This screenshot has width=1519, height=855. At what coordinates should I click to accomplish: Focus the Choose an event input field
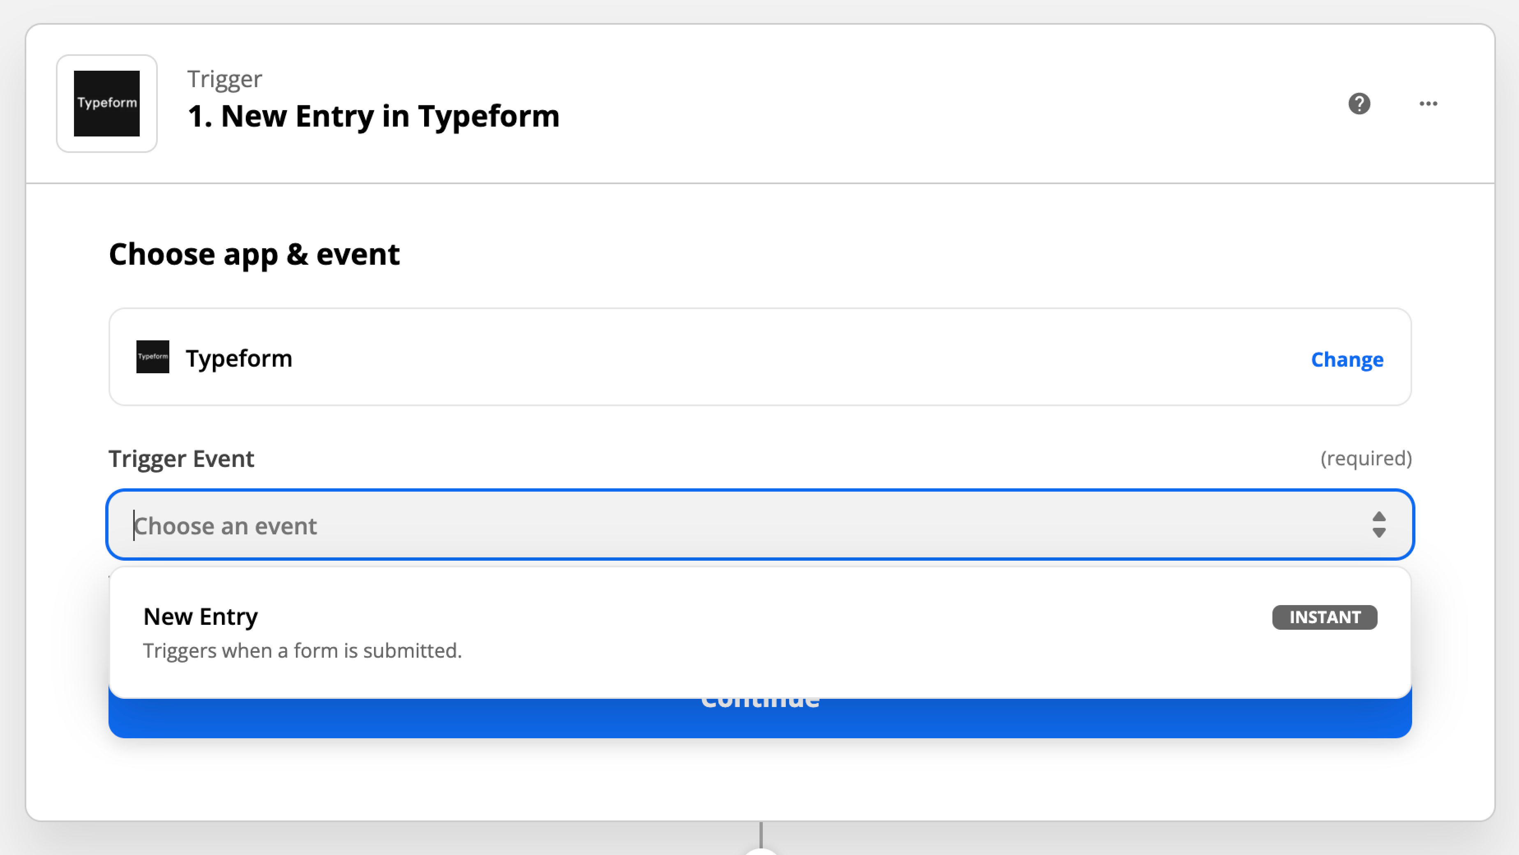point(760,524)
